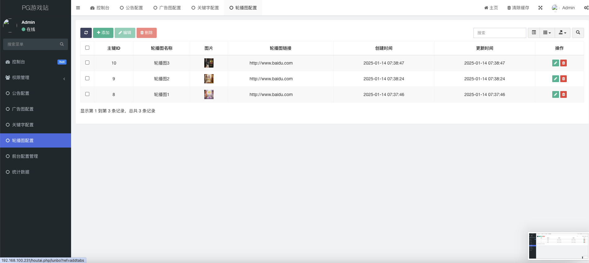Open the columns visibility dropdown

click(547, 33)
